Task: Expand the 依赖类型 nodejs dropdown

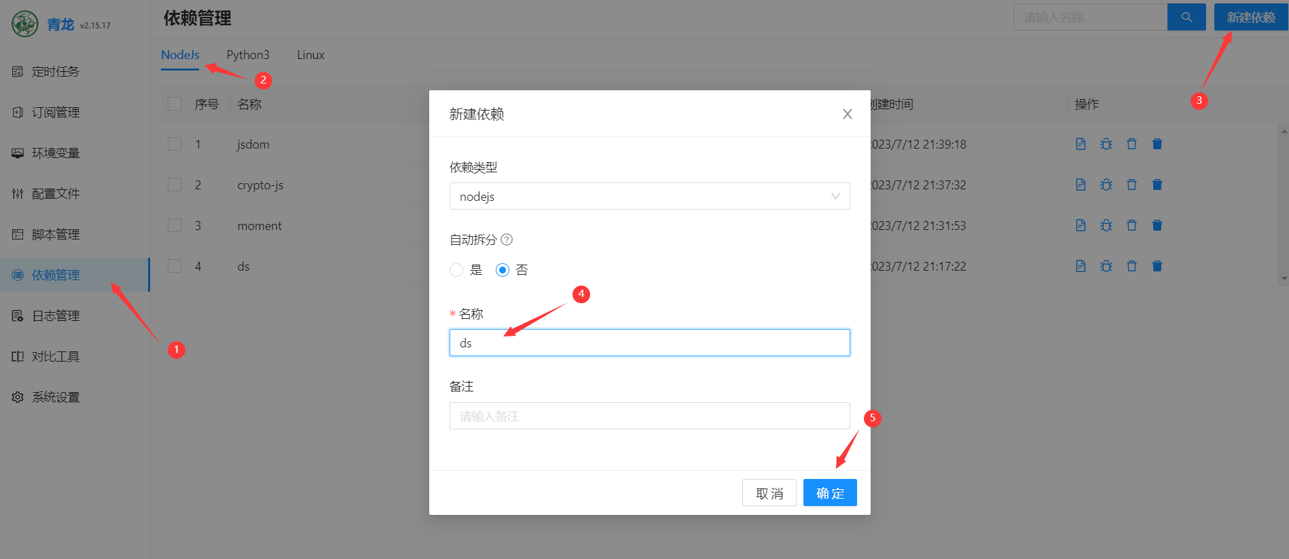Action: tap(649, 196)
